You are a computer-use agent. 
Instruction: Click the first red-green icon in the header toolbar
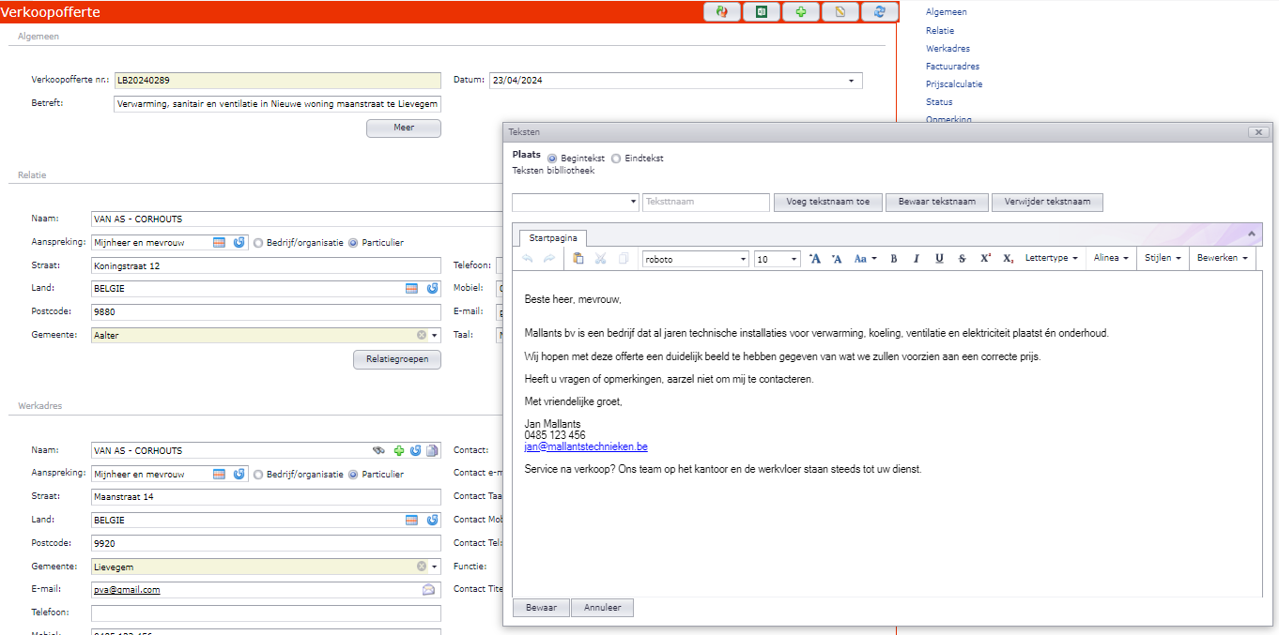[x=722, y=11]
